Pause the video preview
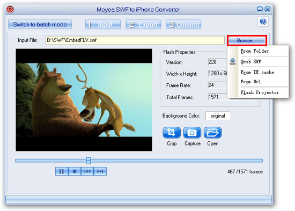Screen dimensions: 295x211 tap(62, 171)
